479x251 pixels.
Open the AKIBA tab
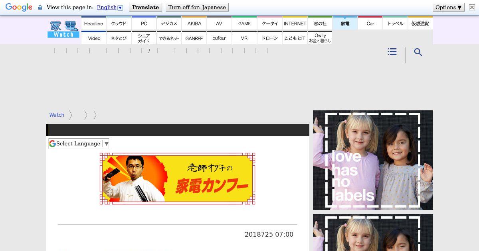click(x=194, y=23)
